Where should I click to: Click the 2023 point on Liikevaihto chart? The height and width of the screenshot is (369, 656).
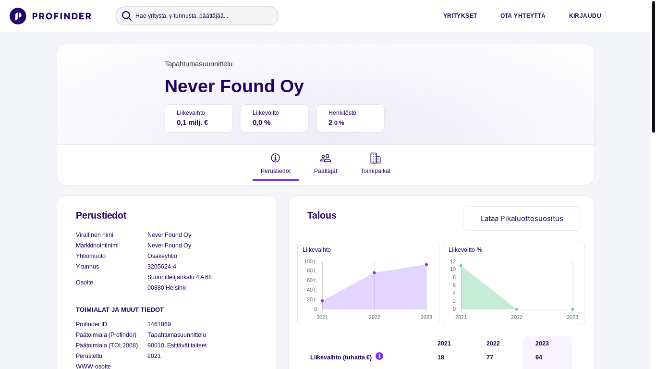coord(426,265)
